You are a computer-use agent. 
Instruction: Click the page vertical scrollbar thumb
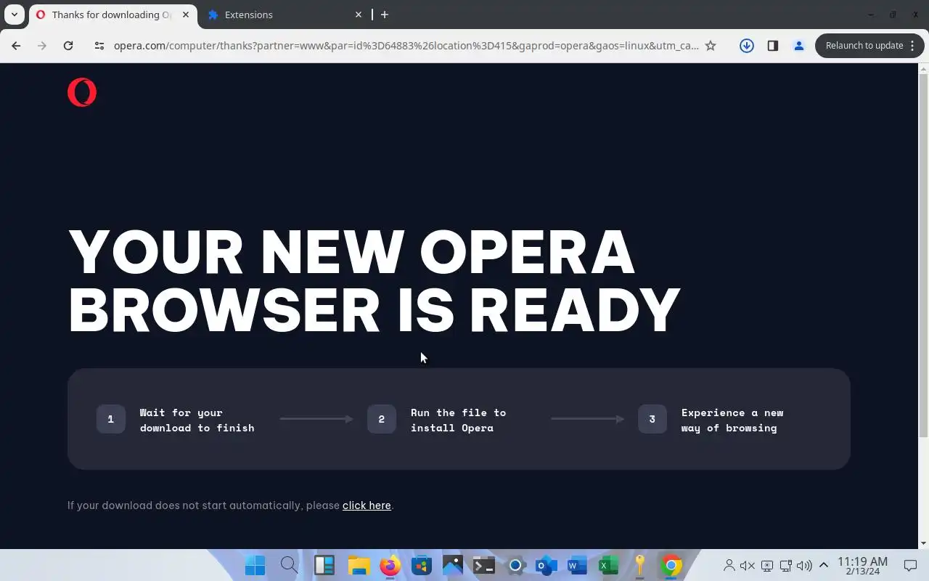click(923, 256)
